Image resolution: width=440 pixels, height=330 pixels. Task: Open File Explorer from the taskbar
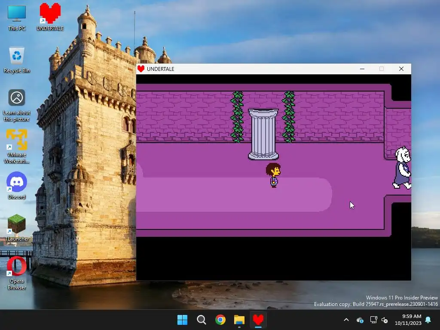pyautogui.click(x=239, y=320)
